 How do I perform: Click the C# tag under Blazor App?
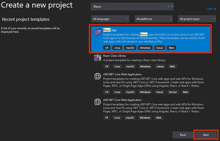pyautogui.click(x=107, y=48)
